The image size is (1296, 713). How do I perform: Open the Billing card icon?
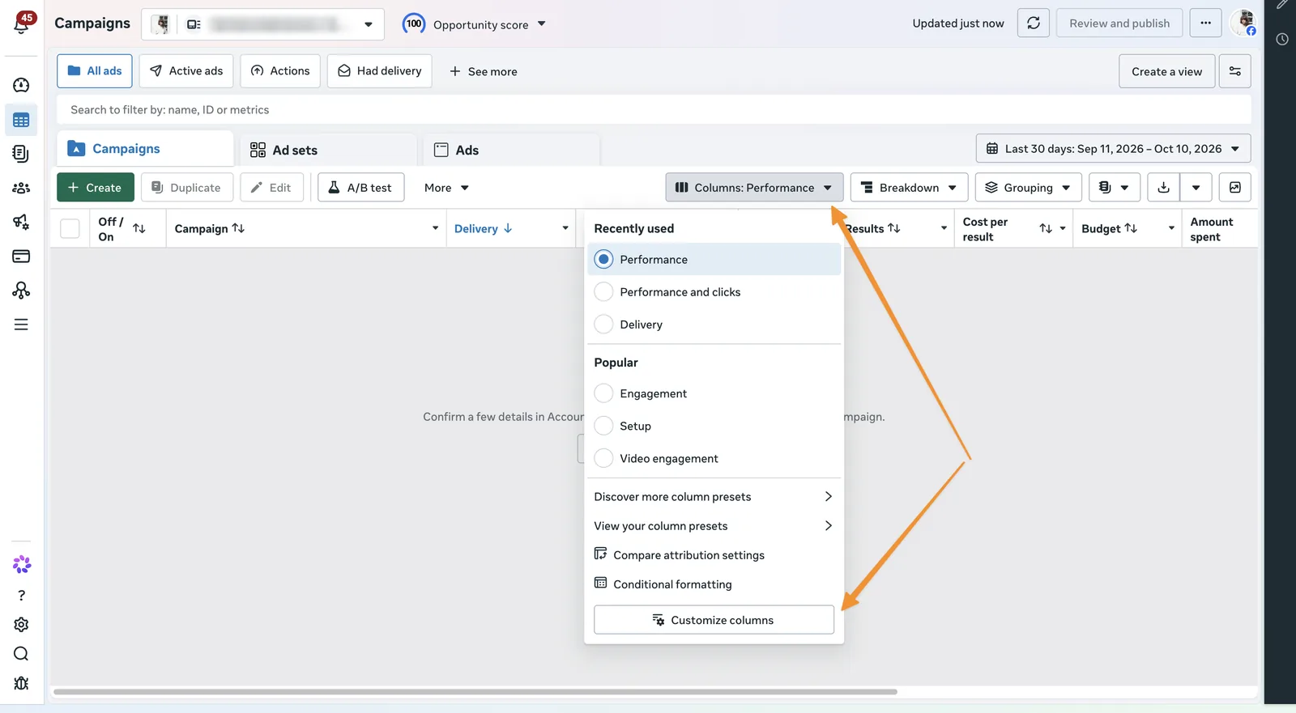coord(21,257)
